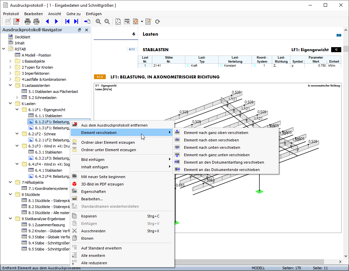349x271 pixels.
Task: Click the go to page icon
Action: (x=87, y=22)
